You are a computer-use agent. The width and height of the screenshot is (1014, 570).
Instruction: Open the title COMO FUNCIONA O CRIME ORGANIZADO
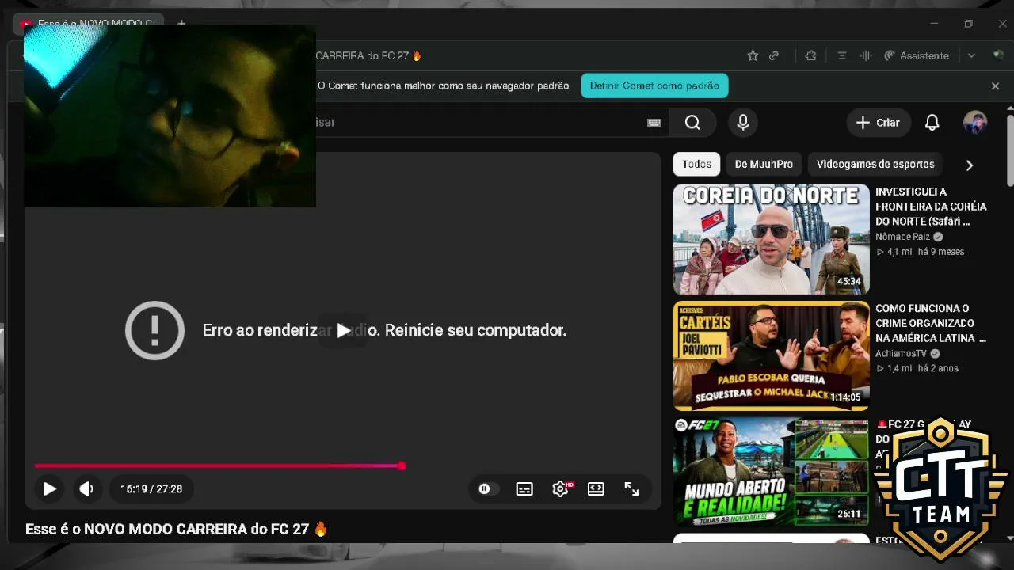coord(931,323)
